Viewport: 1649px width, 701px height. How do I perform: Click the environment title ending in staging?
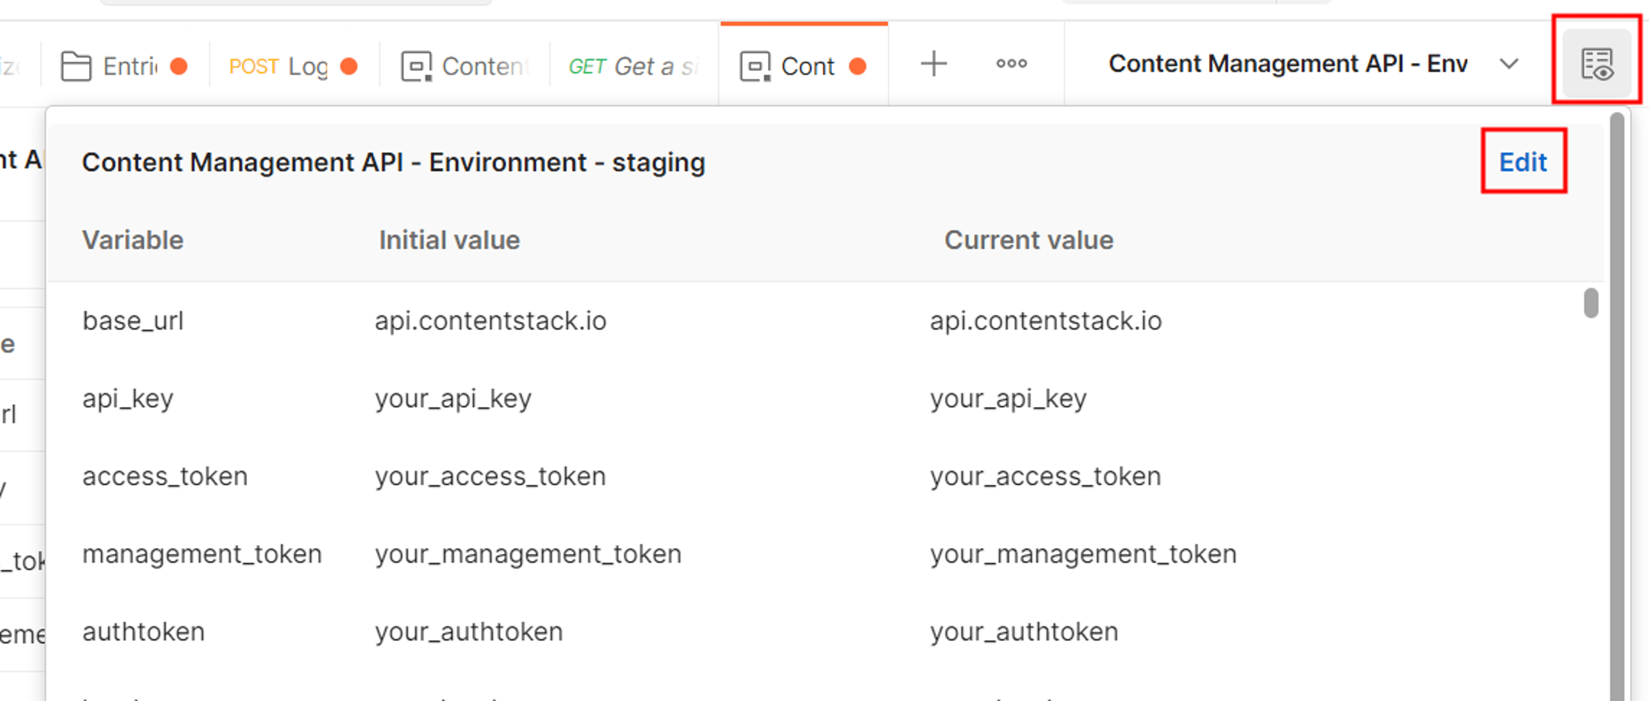pyautogui.click(x=394, y=163)
